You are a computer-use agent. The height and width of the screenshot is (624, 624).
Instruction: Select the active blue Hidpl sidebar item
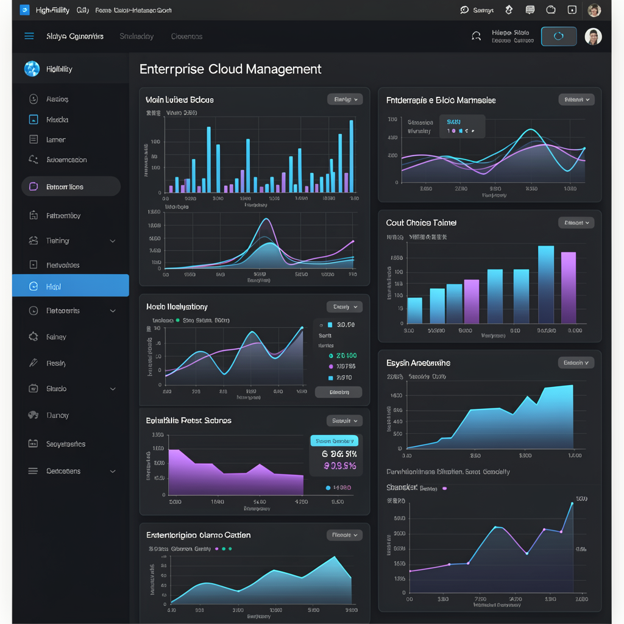(71, 285)
